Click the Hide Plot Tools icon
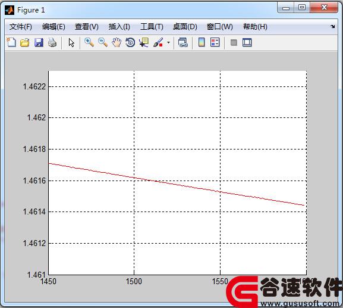 [234, 42]
